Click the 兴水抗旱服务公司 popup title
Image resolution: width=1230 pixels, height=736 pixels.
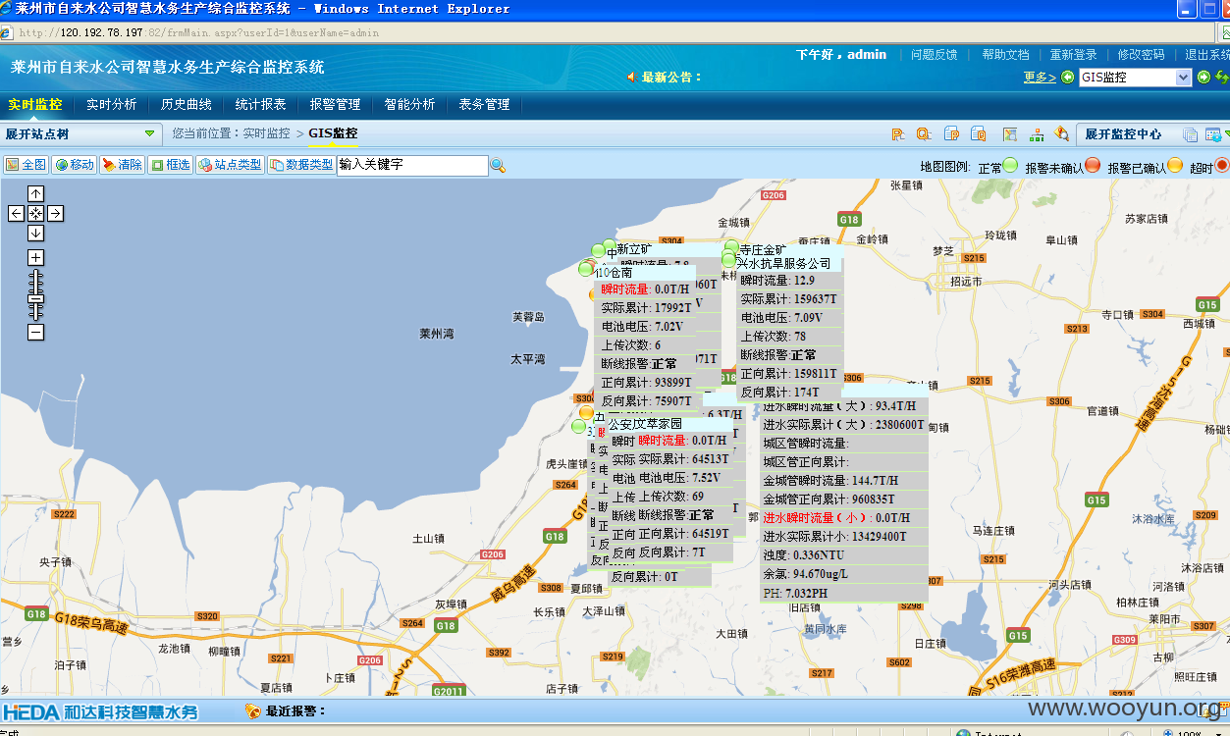click(783, 263)
